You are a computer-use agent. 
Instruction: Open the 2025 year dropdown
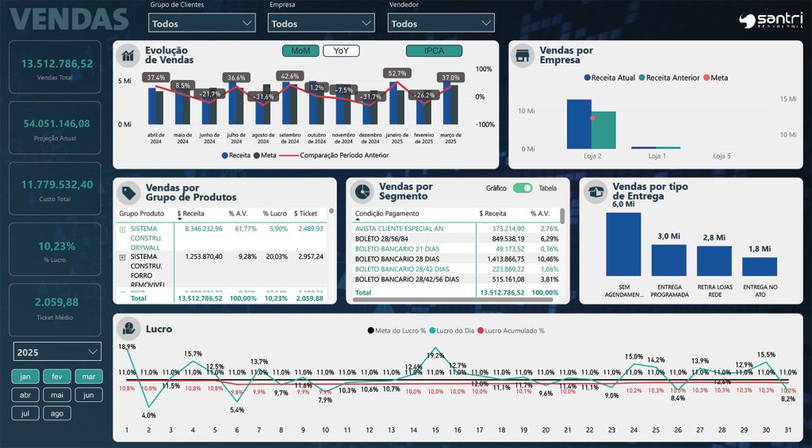click(57, 351)
